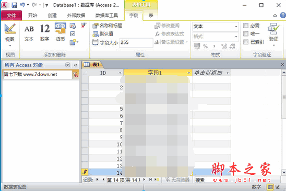Create new blank record nav icon
This screenshot has height=191, width=286.
(157, 180)
